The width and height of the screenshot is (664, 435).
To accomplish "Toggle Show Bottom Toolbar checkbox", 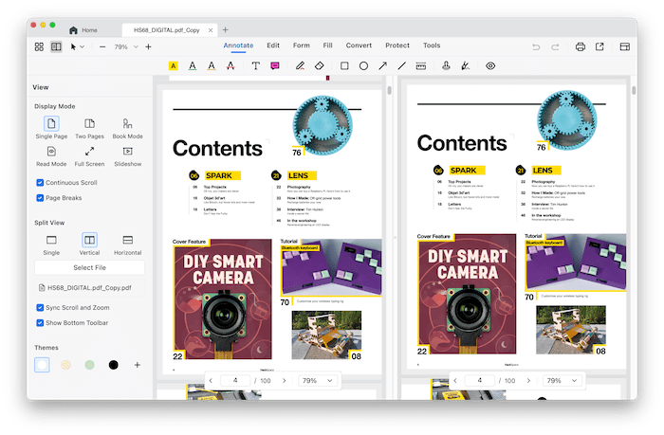I will point(40,323).
